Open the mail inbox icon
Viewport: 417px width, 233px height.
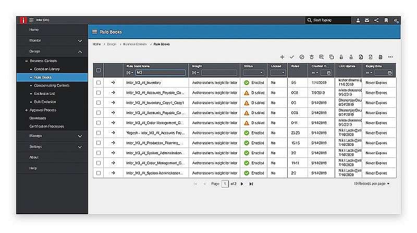tap(367, 20)
